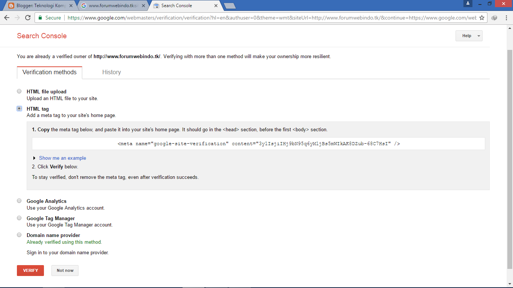This screenshot has width=513, height=288.
Task: Open the Help dropdown button
Action: click(469, 36)
